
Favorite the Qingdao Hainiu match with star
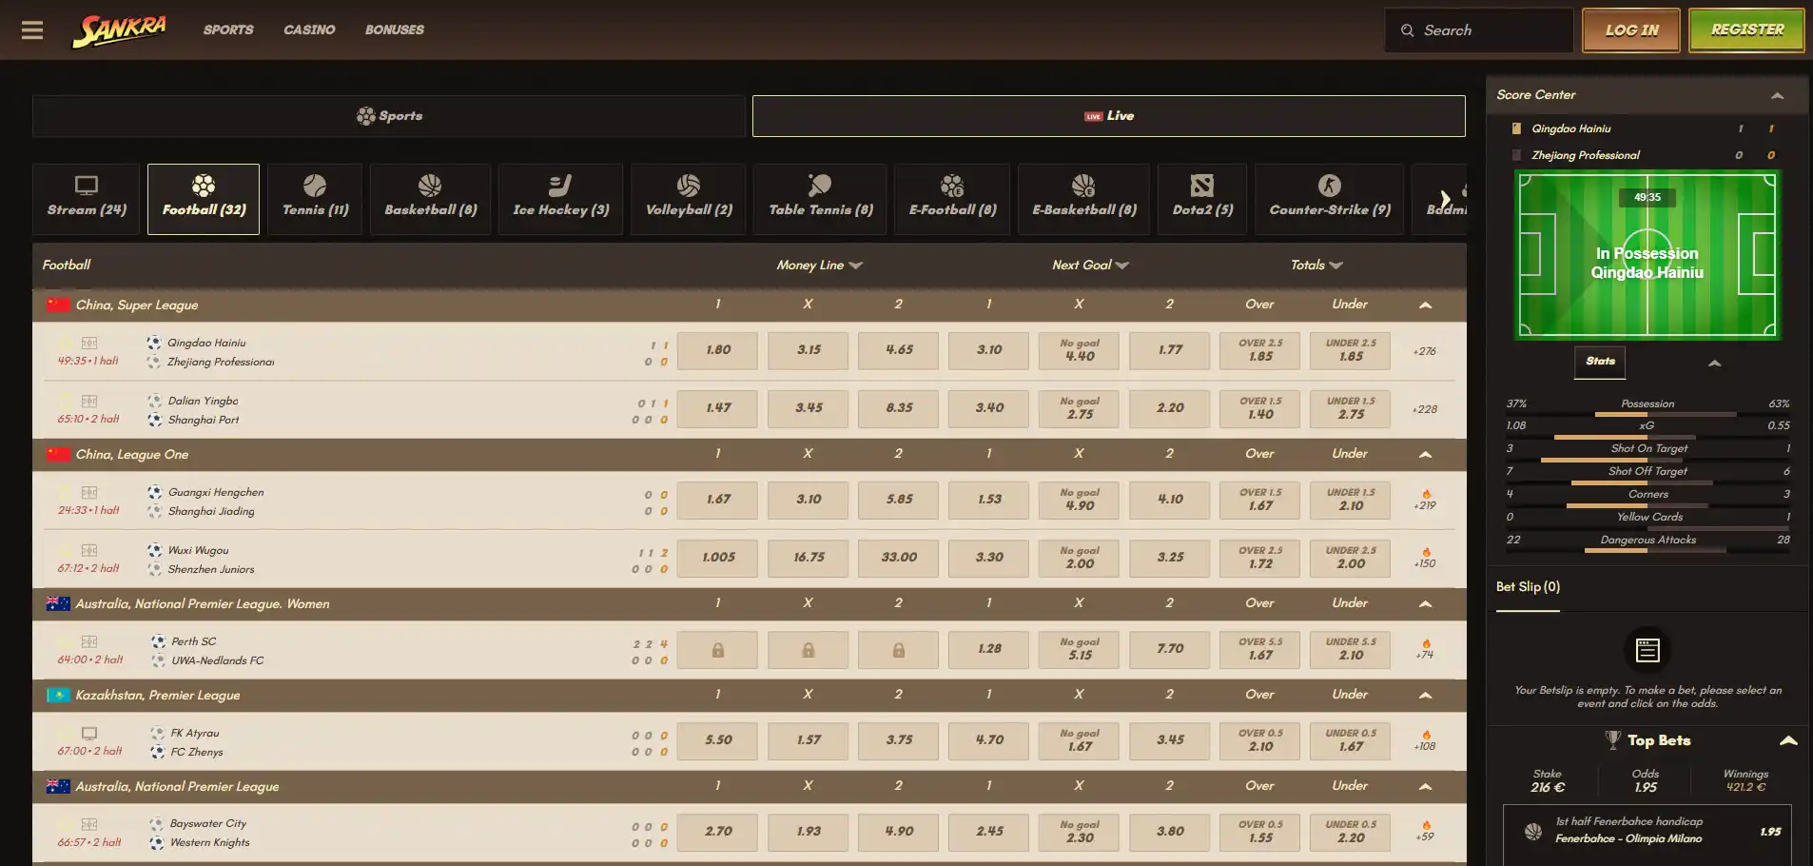(65, 343)
